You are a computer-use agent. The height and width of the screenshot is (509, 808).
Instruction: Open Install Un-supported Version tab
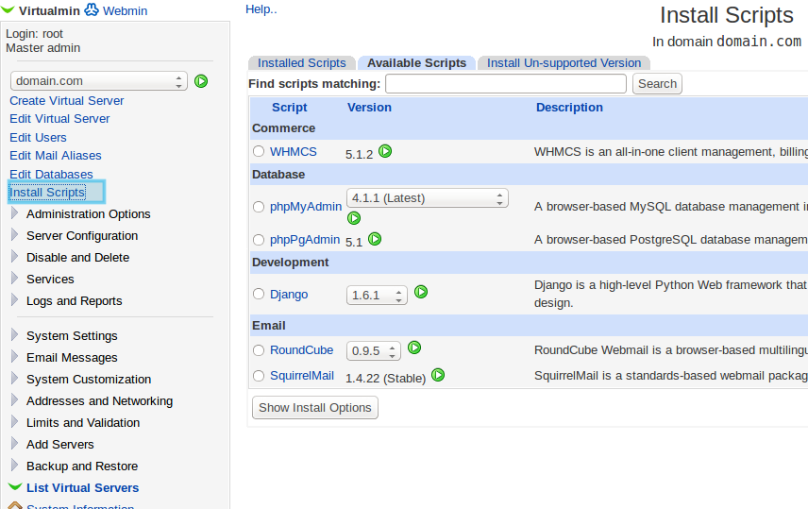click(x=564, y=63)
